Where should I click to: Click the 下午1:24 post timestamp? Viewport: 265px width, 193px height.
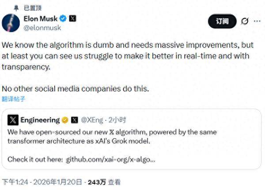pyautogui.click(x=15, y=182)
